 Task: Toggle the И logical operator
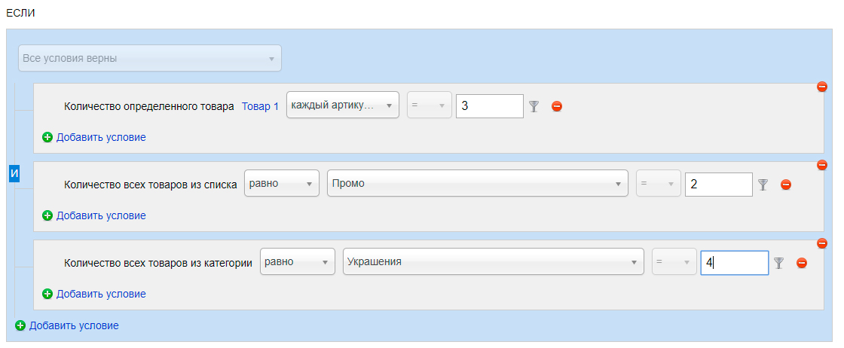click(14, 174)
